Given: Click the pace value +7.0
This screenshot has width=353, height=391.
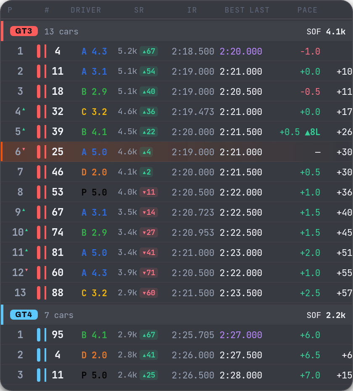Looking at the screenshot, I should tap(310, 375).
